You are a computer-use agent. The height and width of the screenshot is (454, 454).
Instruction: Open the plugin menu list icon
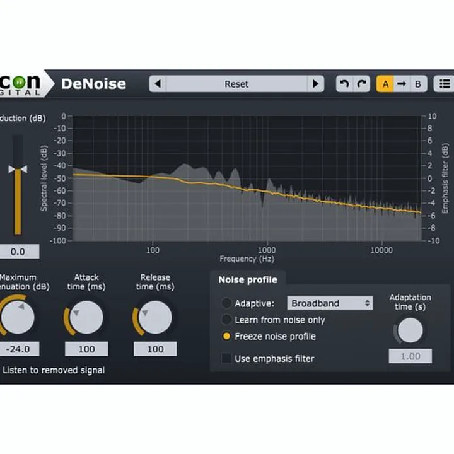pyautogui.click(x=444, y=84)
